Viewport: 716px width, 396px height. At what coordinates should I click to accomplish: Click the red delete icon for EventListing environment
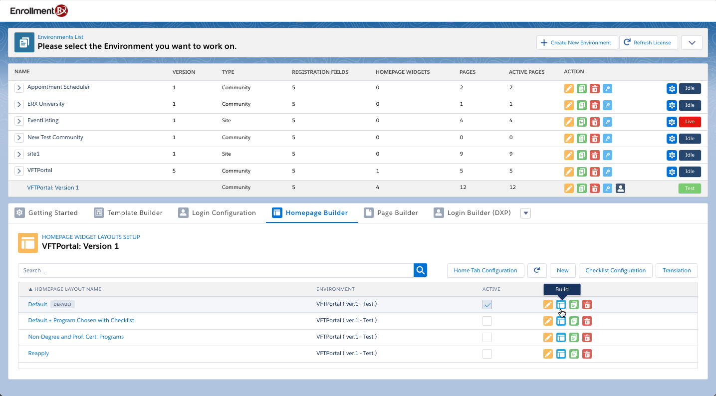tap(594, 122)
